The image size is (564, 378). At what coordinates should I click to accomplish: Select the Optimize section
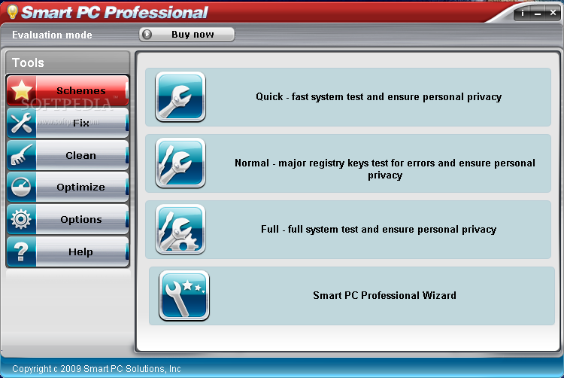(68, 187)
